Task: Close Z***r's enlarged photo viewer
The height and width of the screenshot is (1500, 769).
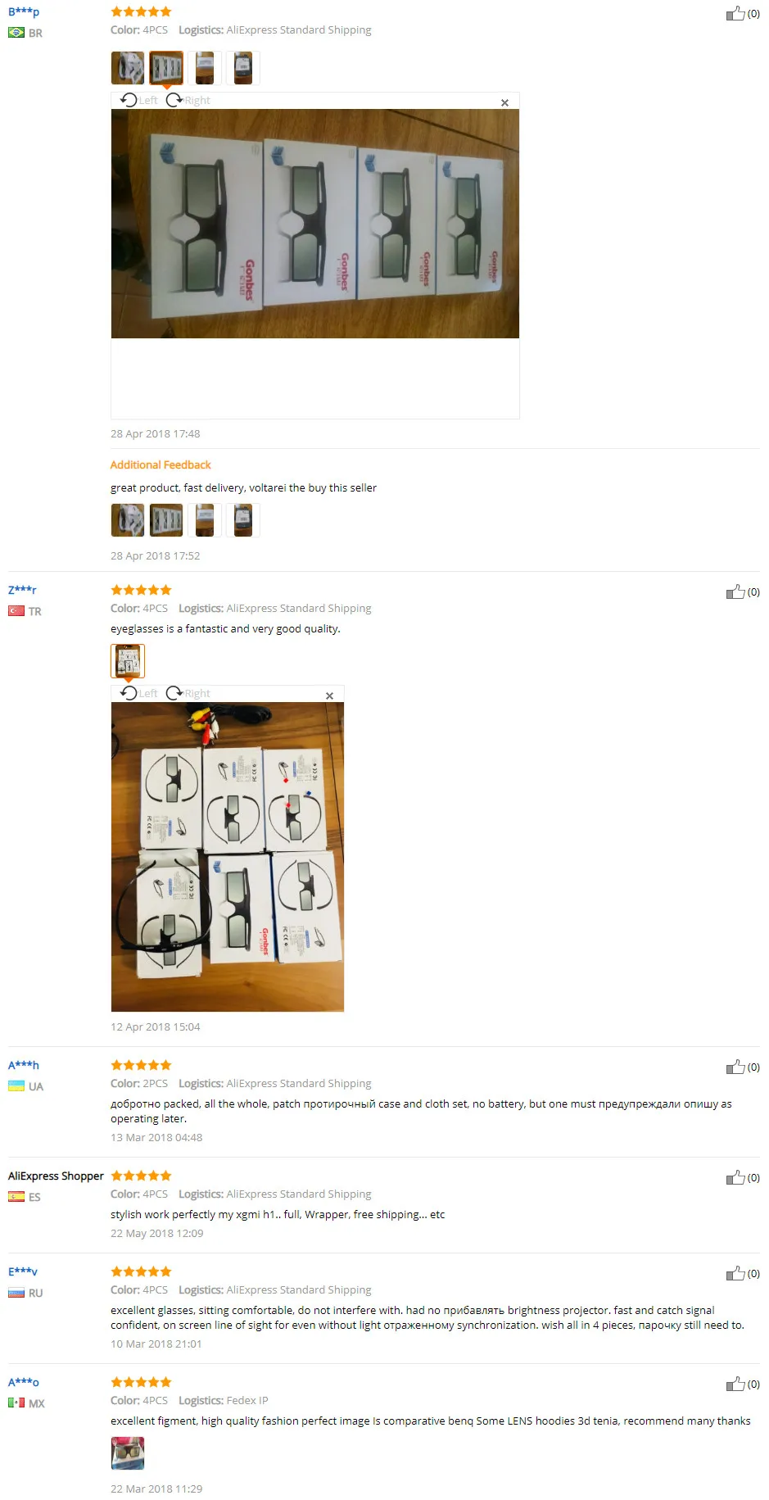Action: coord(329,696)
